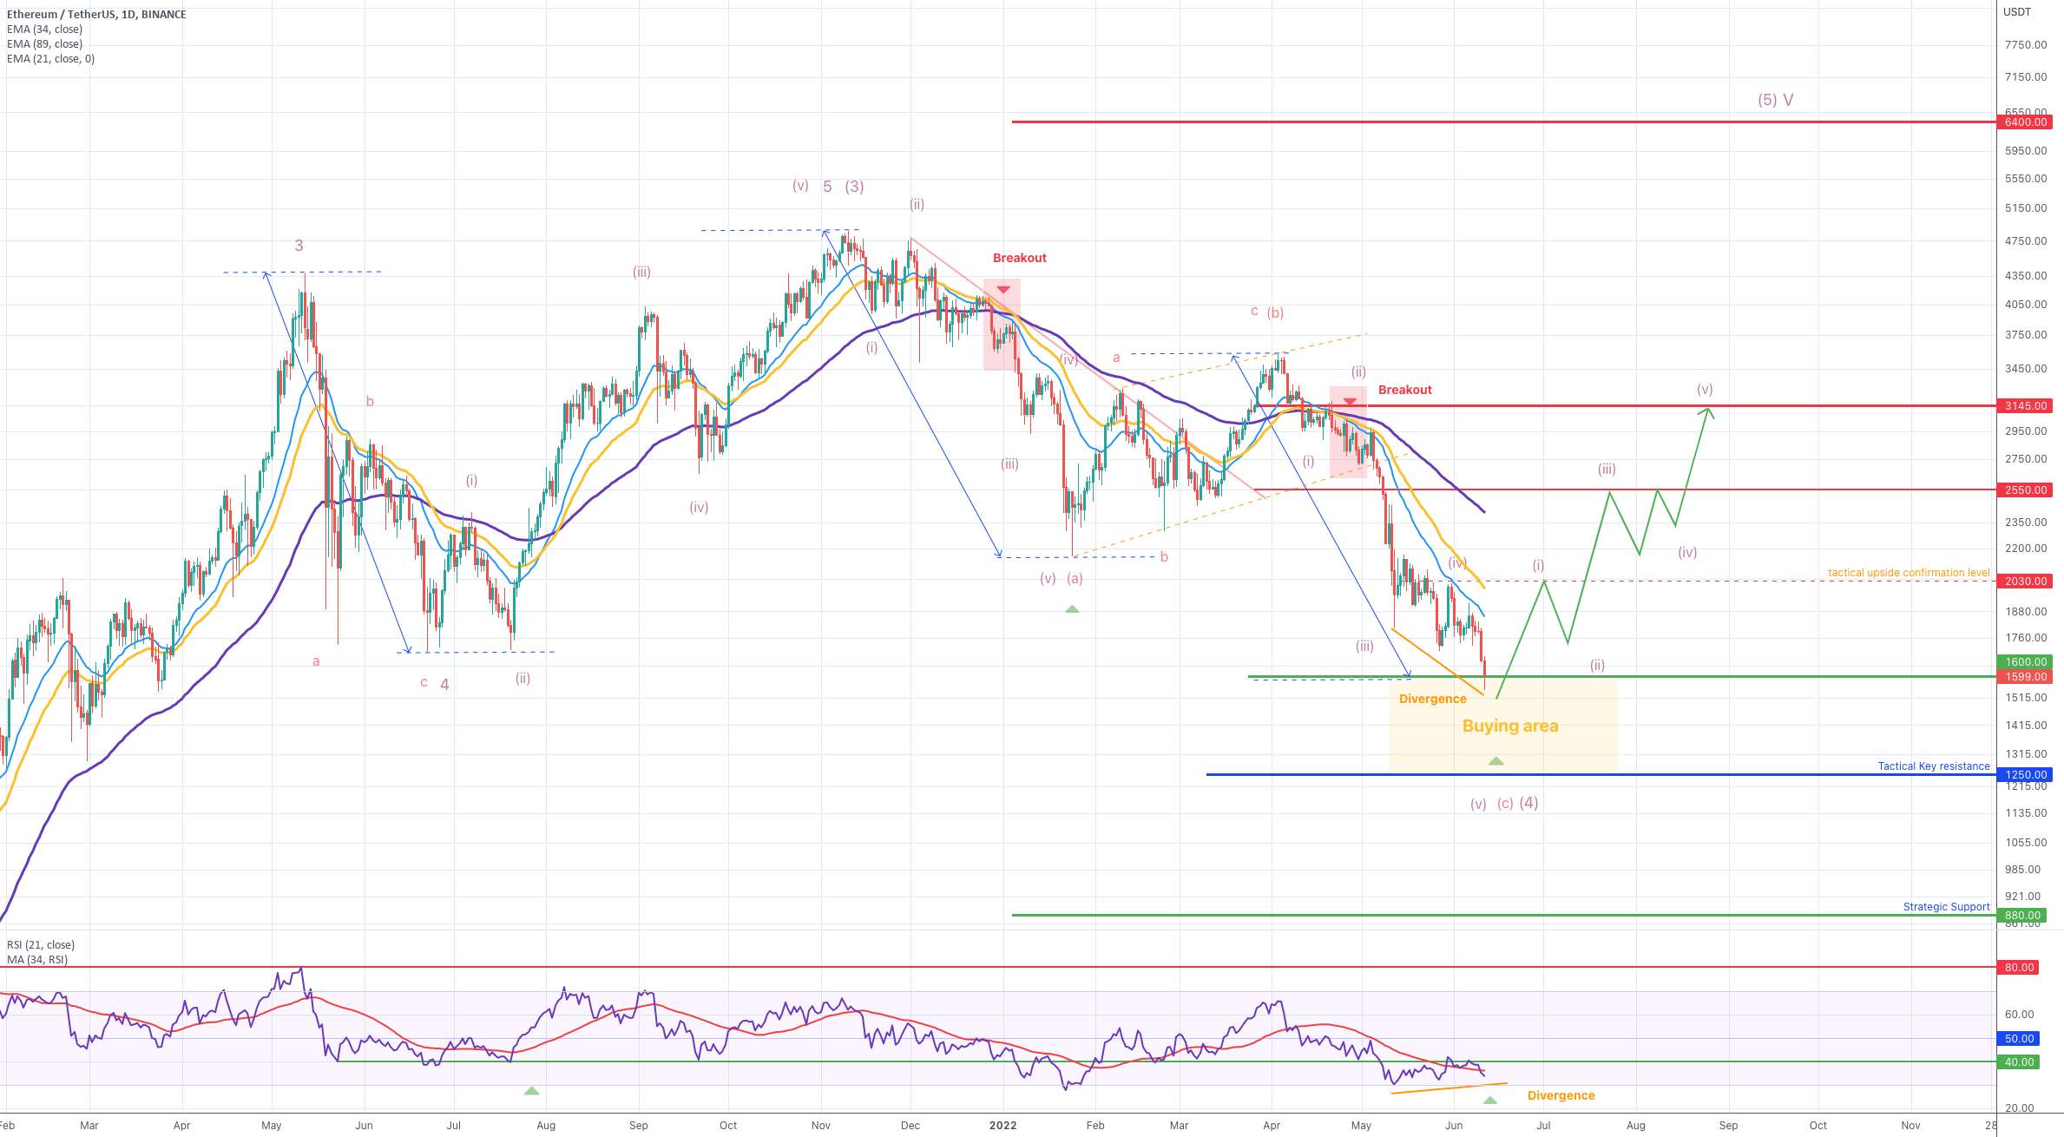Click the red 1599.00 last price tag
Screen dimensions: 2064x1137
point(2026,676)
